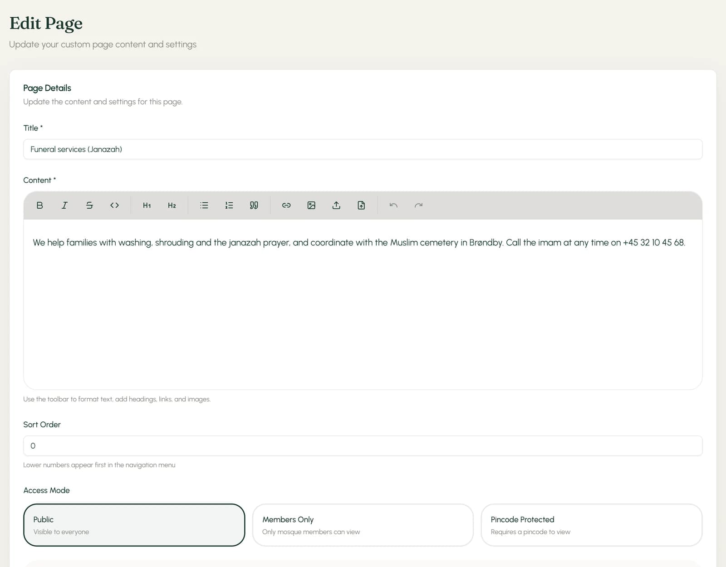Screen dimensions: 726x567
Task: Click the upload arrow icon
Action: pos(336,205)
